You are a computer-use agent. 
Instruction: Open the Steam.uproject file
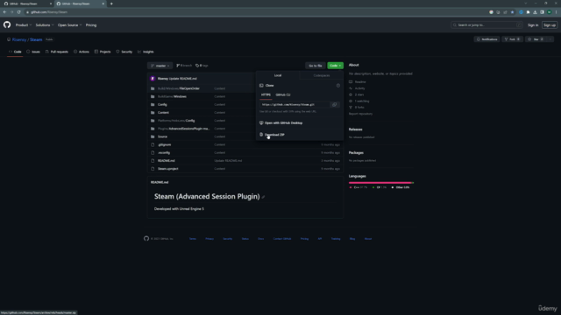coord(167,169)
